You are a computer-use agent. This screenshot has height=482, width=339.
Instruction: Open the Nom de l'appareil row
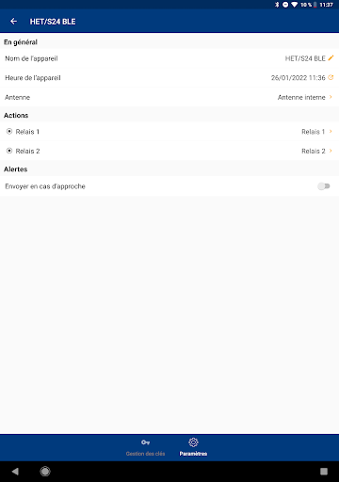pos(169,58)
